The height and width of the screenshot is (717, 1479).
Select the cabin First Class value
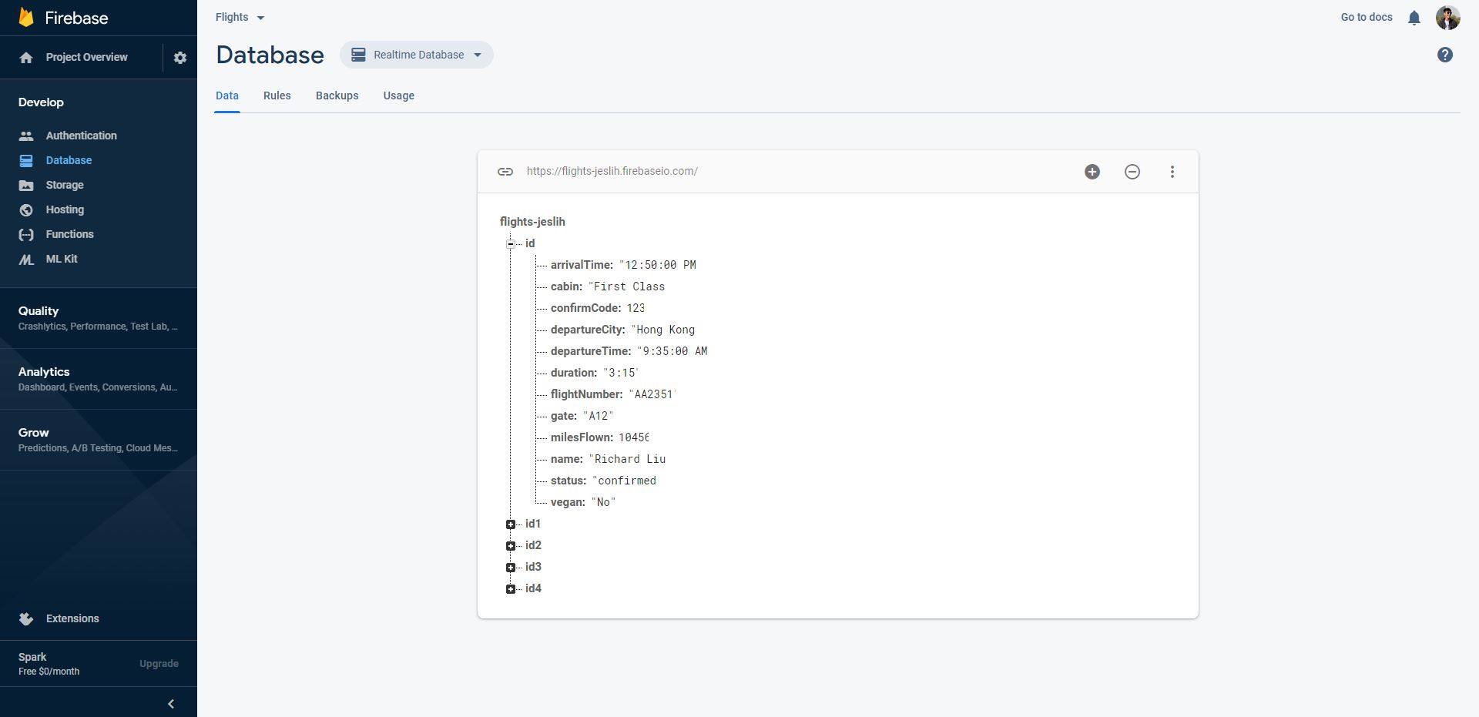[x=627, y=286]
